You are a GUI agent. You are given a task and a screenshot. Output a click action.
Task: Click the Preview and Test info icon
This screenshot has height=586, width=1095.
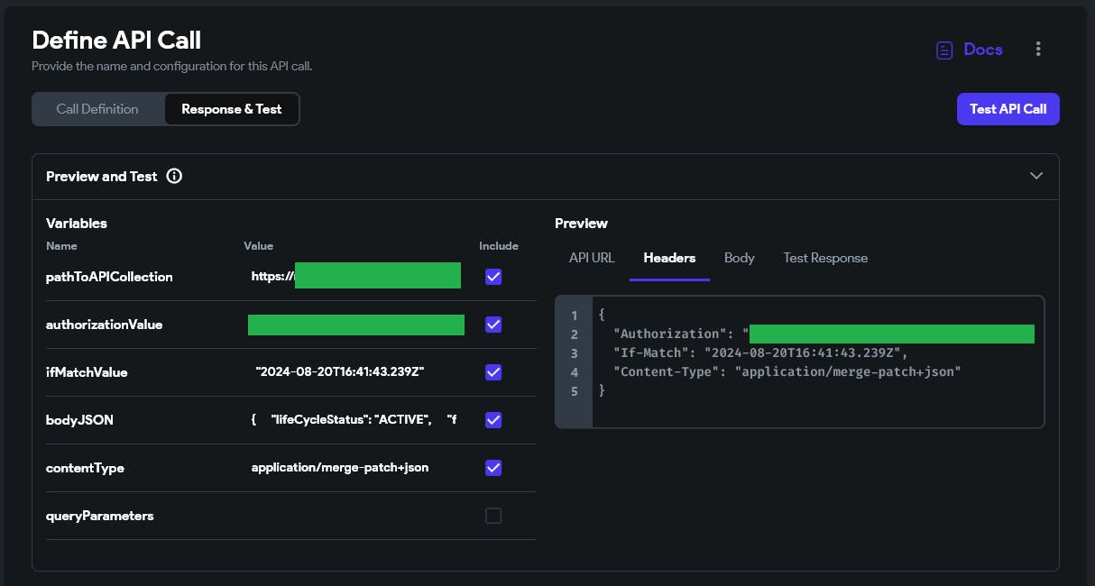(x=174, y=177)
